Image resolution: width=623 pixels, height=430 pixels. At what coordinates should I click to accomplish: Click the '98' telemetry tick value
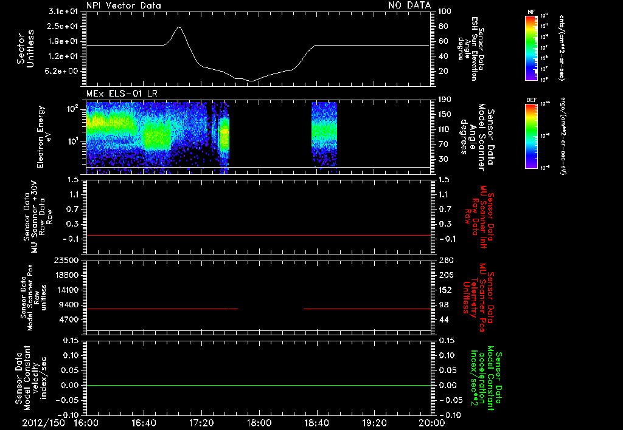coord(444,305)
